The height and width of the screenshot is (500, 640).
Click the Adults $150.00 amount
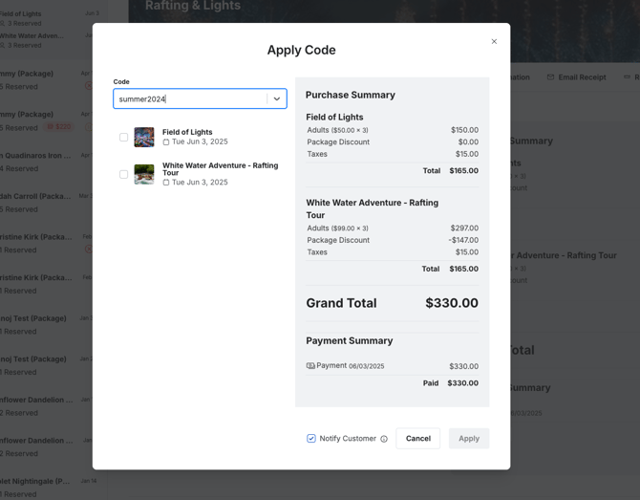click(x=464, y=130)
